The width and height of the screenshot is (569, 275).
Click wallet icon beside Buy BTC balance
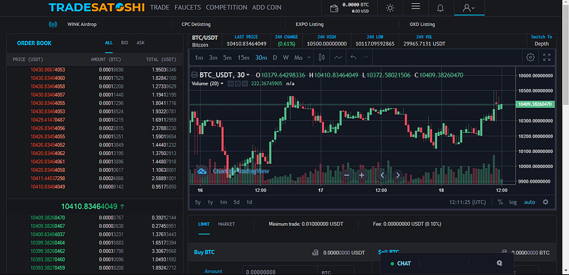pyautogui.click(x=316, y=252)
